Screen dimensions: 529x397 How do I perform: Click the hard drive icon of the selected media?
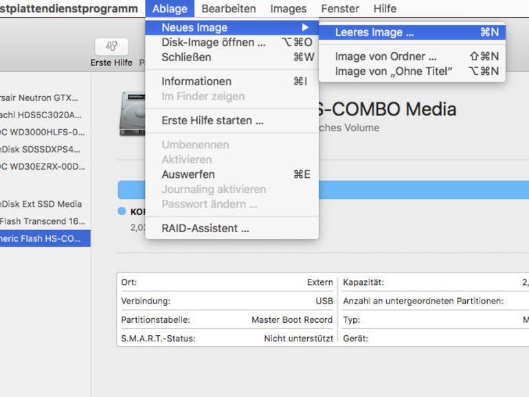(x=133, y=113)
